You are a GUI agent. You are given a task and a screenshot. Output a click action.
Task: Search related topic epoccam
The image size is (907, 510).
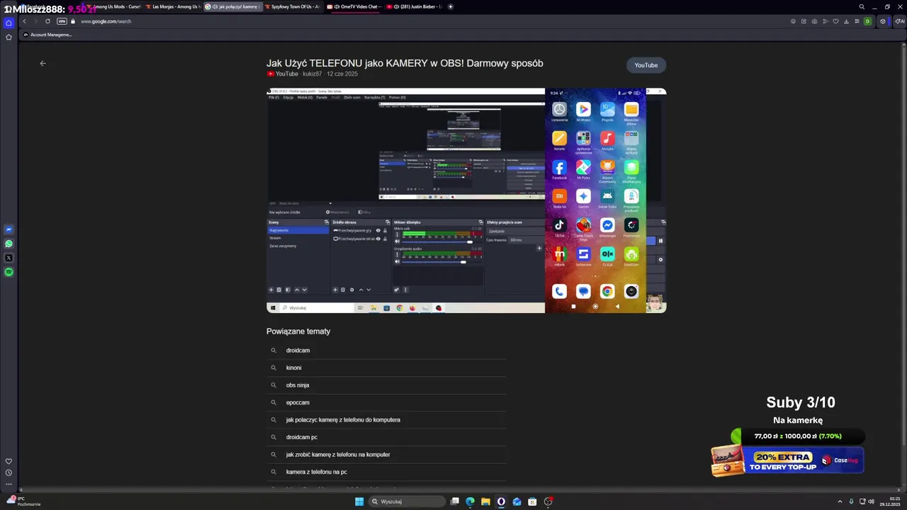point(386,402)
